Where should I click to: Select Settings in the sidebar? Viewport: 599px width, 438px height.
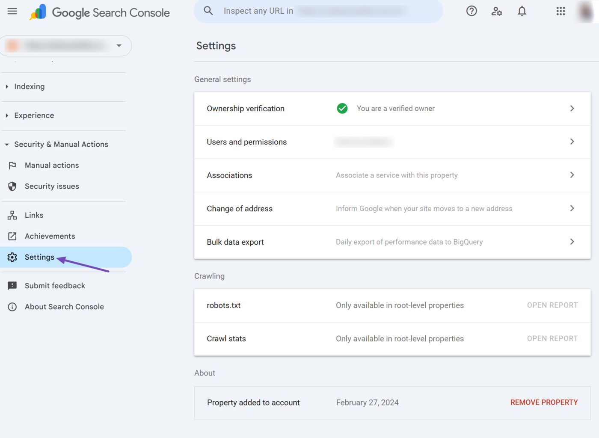click(x=39, y=257)
